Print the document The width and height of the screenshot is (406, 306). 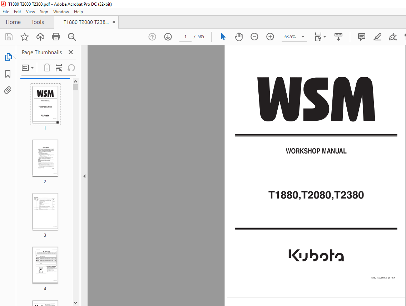click(x=56, y=37)
